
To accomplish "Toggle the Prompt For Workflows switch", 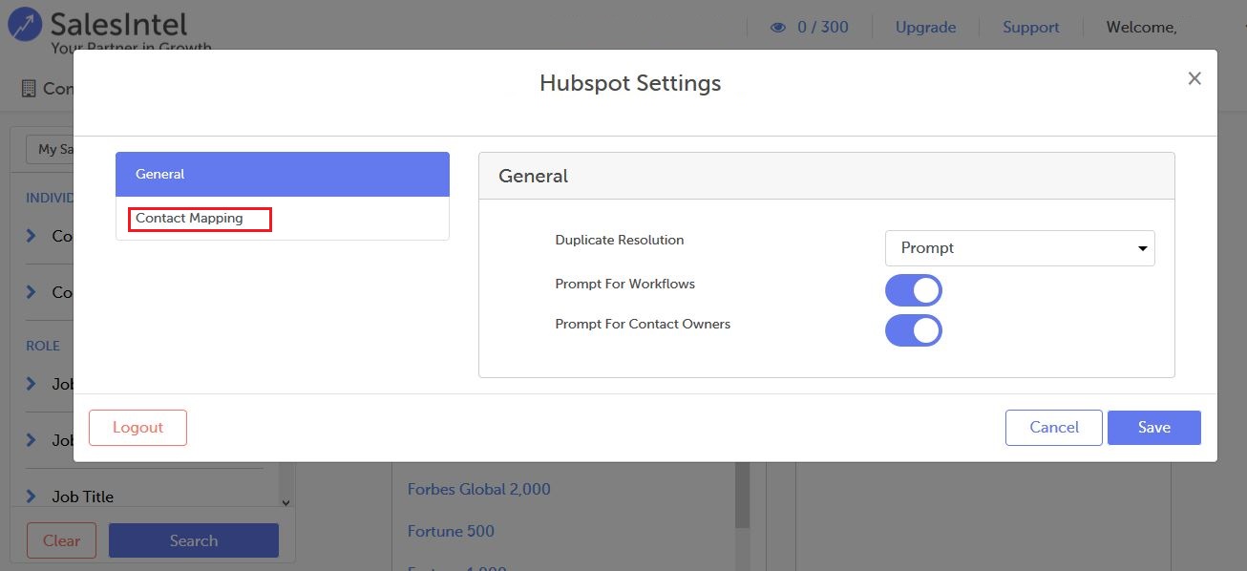I will (x=914, y=290).
